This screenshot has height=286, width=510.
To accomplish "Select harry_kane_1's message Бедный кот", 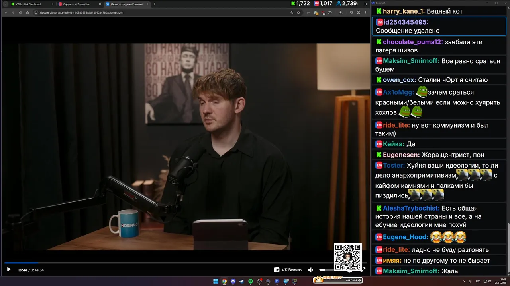I will (438, 11).
